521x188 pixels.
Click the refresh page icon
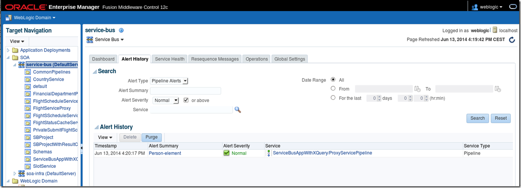512,40
